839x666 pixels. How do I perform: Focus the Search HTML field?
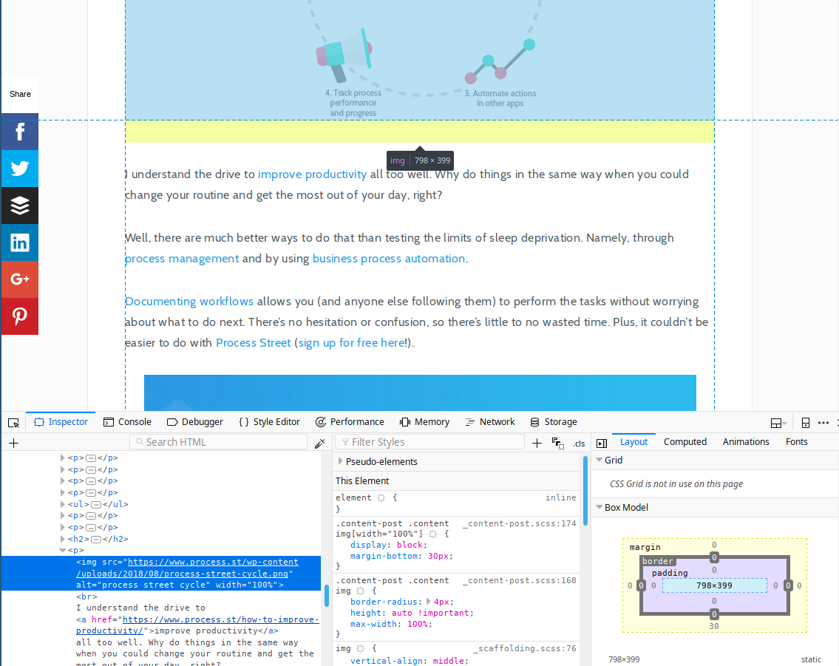(218, 442)
